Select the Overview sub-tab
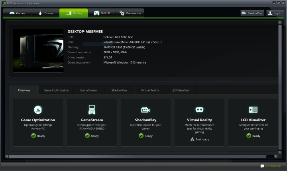The height and width of the screenshot is (171, 287). [24, 90]
